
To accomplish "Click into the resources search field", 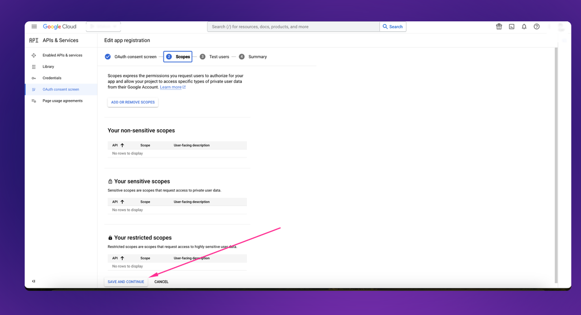I will pos(293,27).
